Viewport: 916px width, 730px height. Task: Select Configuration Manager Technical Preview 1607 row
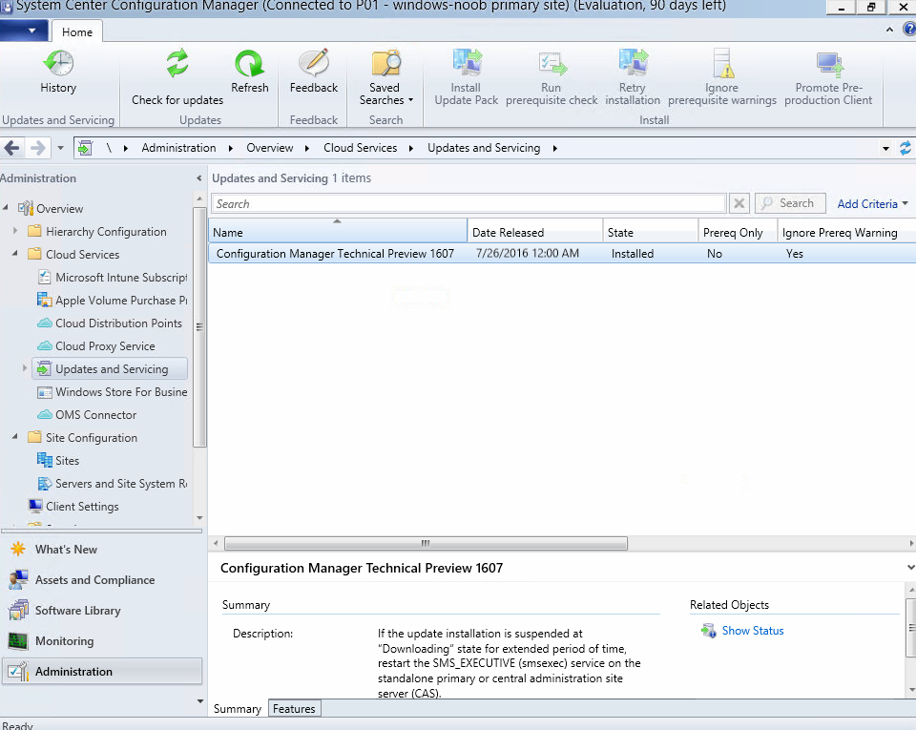point(563,254)
